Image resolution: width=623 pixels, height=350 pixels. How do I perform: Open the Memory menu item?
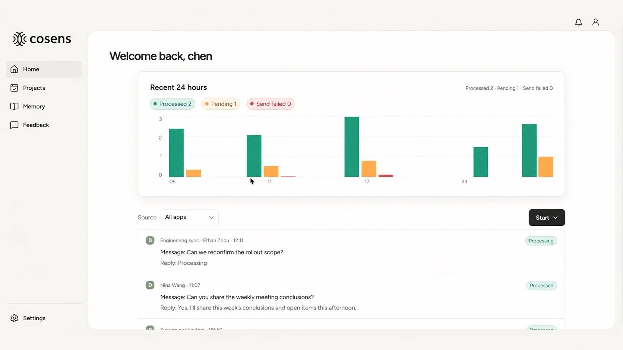[x=44, y=106]
